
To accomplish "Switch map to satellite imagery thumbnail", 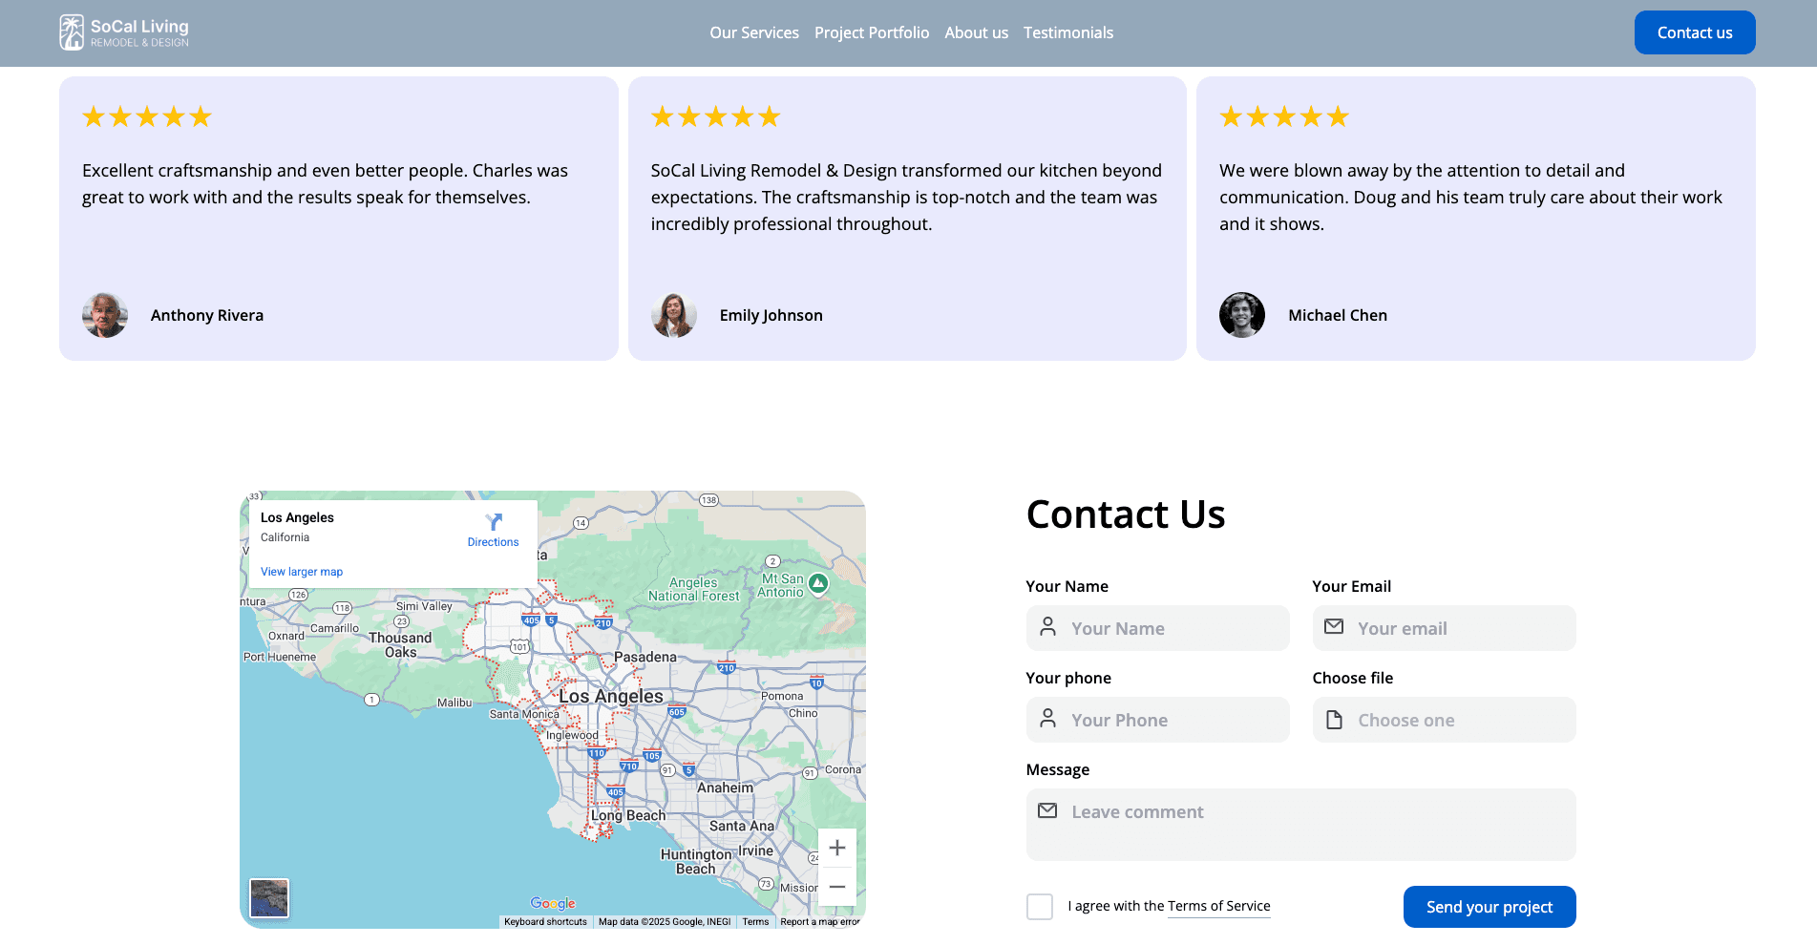I will tap(269, 898).
